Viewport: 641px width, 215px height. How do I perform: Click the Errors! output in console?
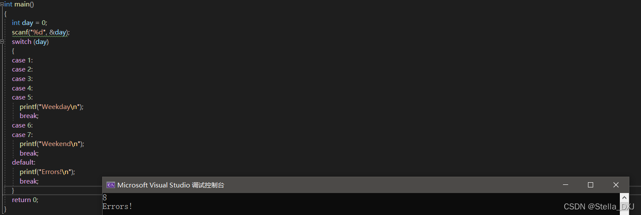pos(117,207)
